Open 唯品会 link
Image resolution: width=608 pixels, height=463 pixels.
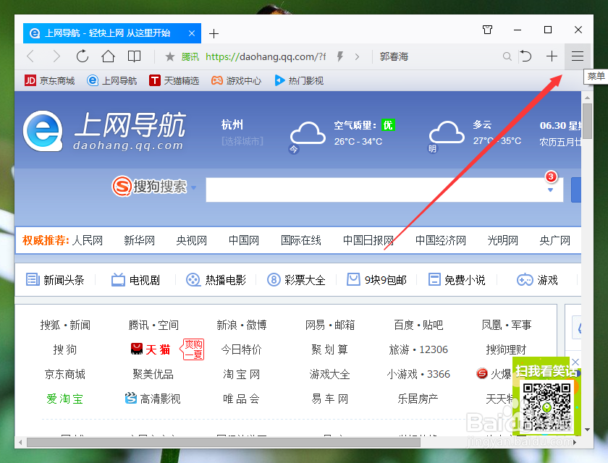pos(241,399)
